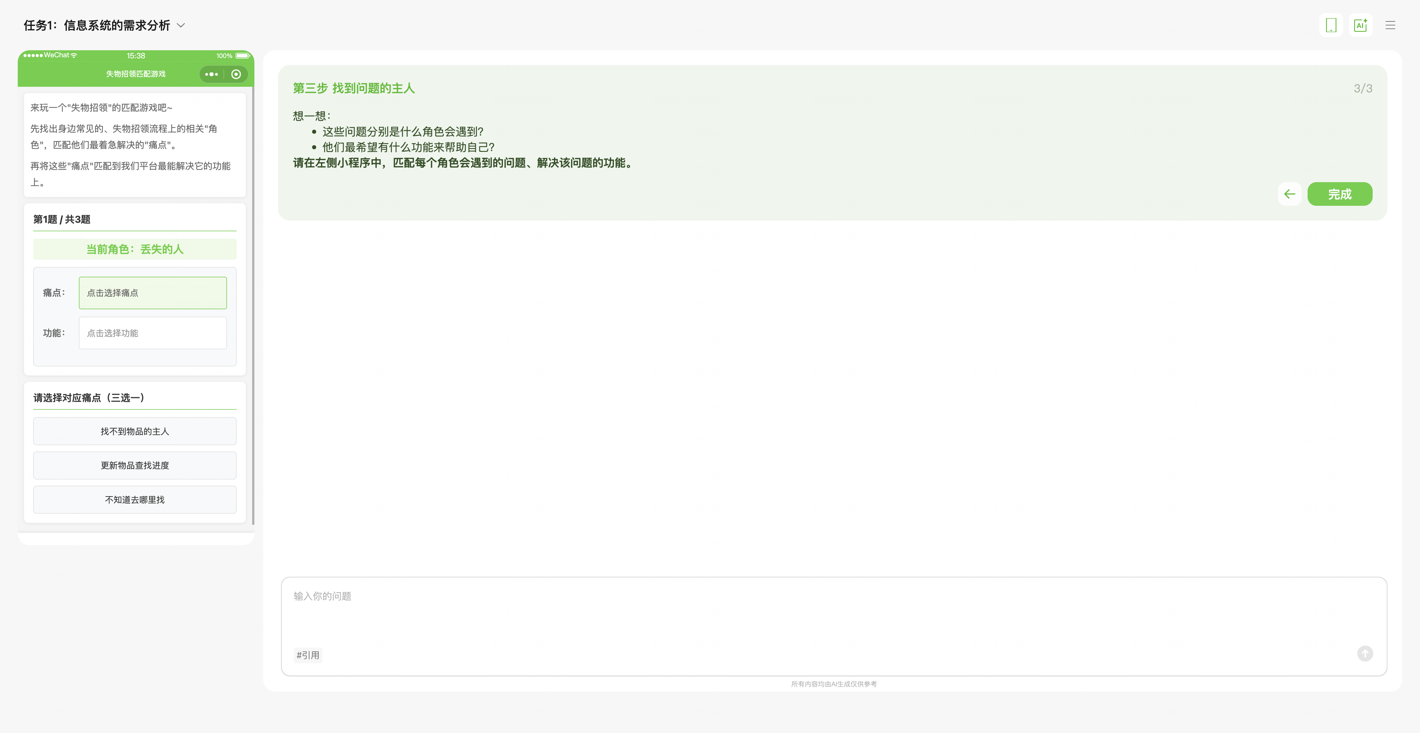Viewport: 1420px width, 733px height.
Task: Click the #引用 tag
Action: pyautogui.click(x=308, y=655)
